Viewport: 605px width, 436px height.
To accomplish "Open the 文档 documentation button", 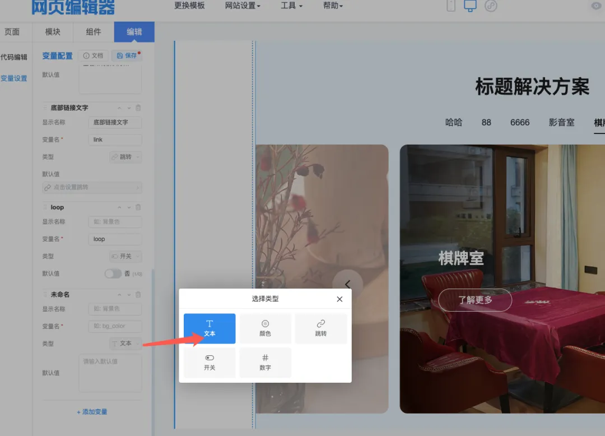I will pos(94,55).
